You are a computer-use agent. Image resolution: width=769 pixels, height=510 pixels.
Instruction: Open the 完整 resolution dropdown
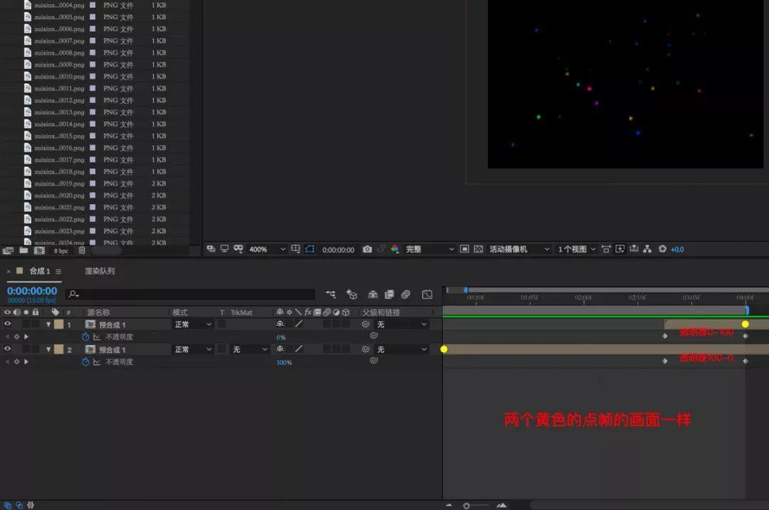(429, 250)
